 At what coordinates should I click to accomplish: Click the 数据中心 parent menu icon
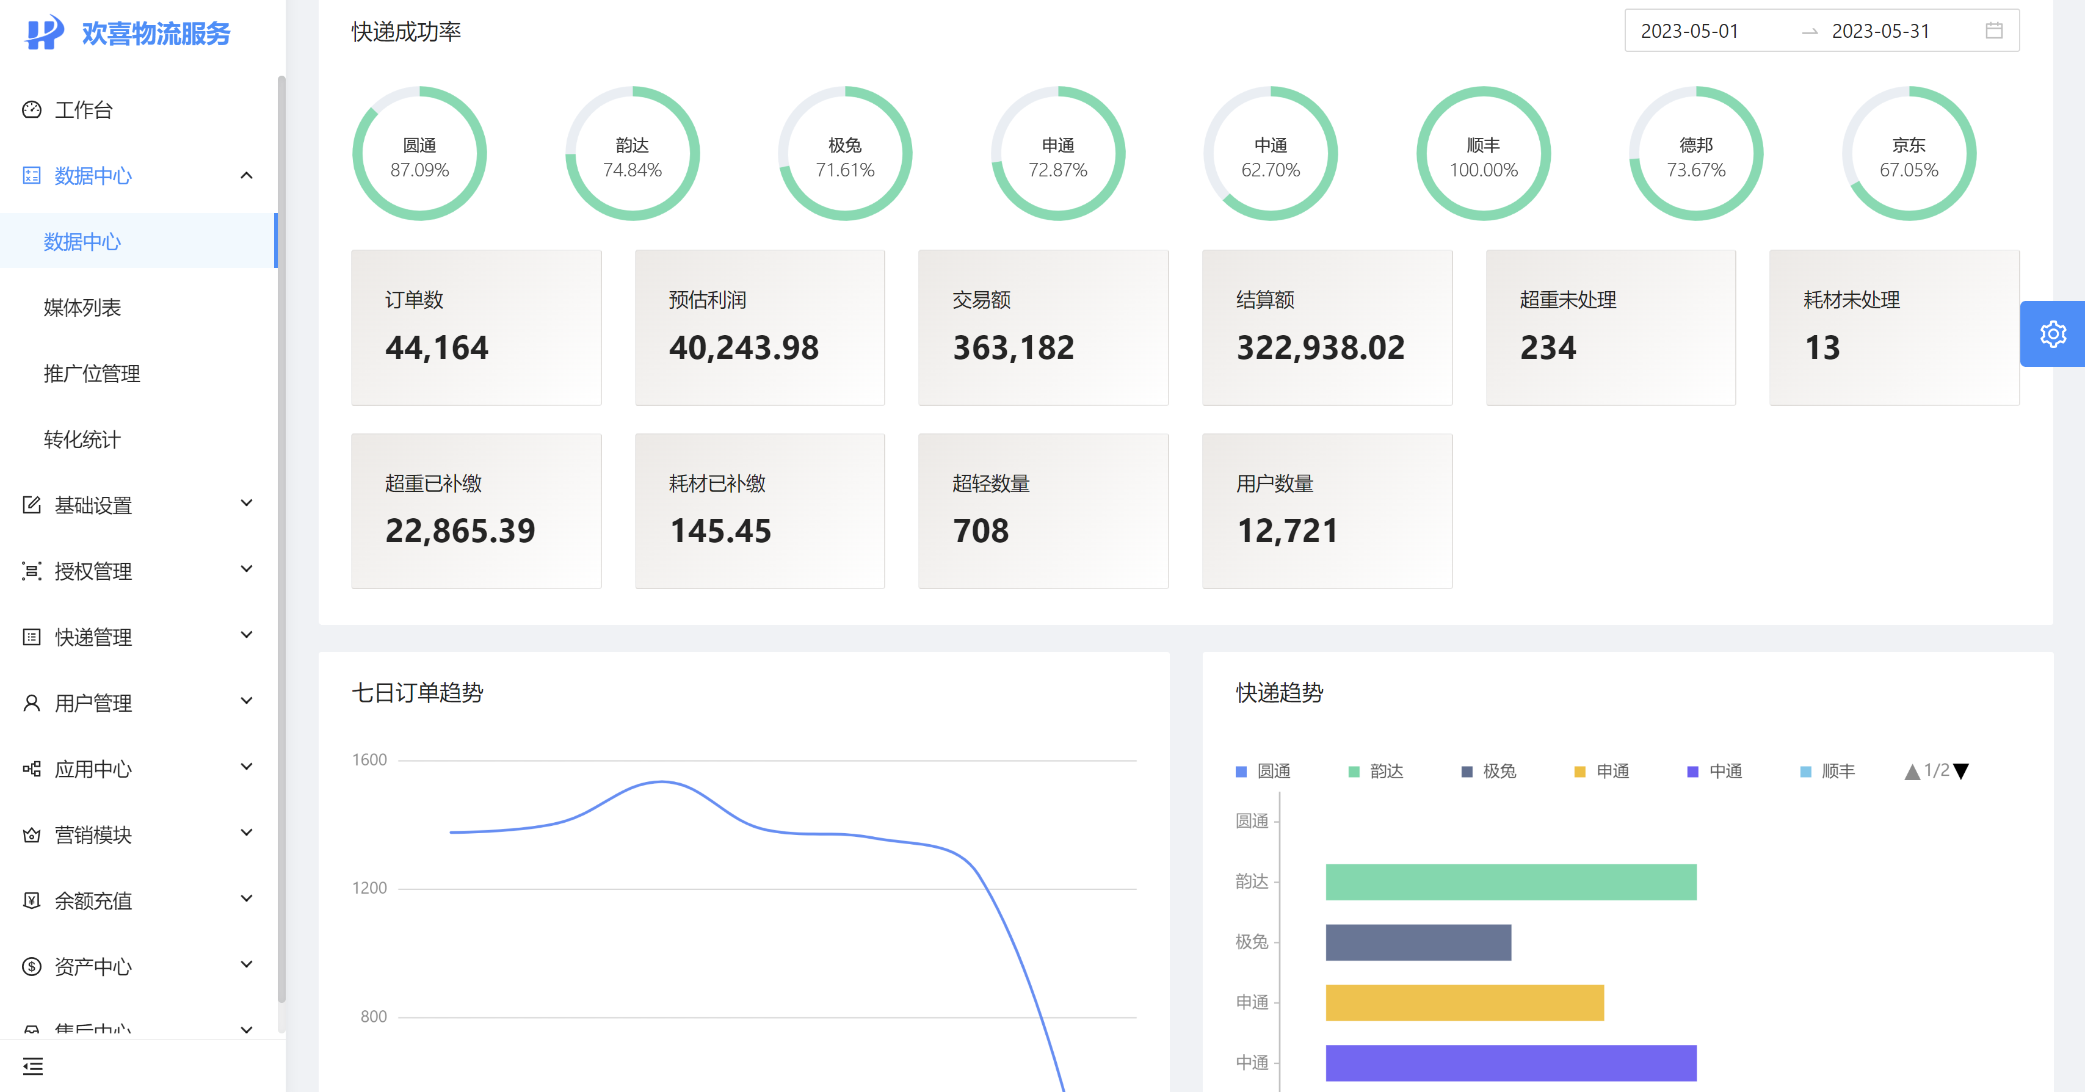pyautogui.click(x=32, y=175)
